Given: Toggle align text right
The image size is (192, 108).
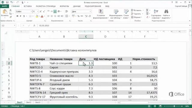Looking at the screenshot, I should pos(55,16).
